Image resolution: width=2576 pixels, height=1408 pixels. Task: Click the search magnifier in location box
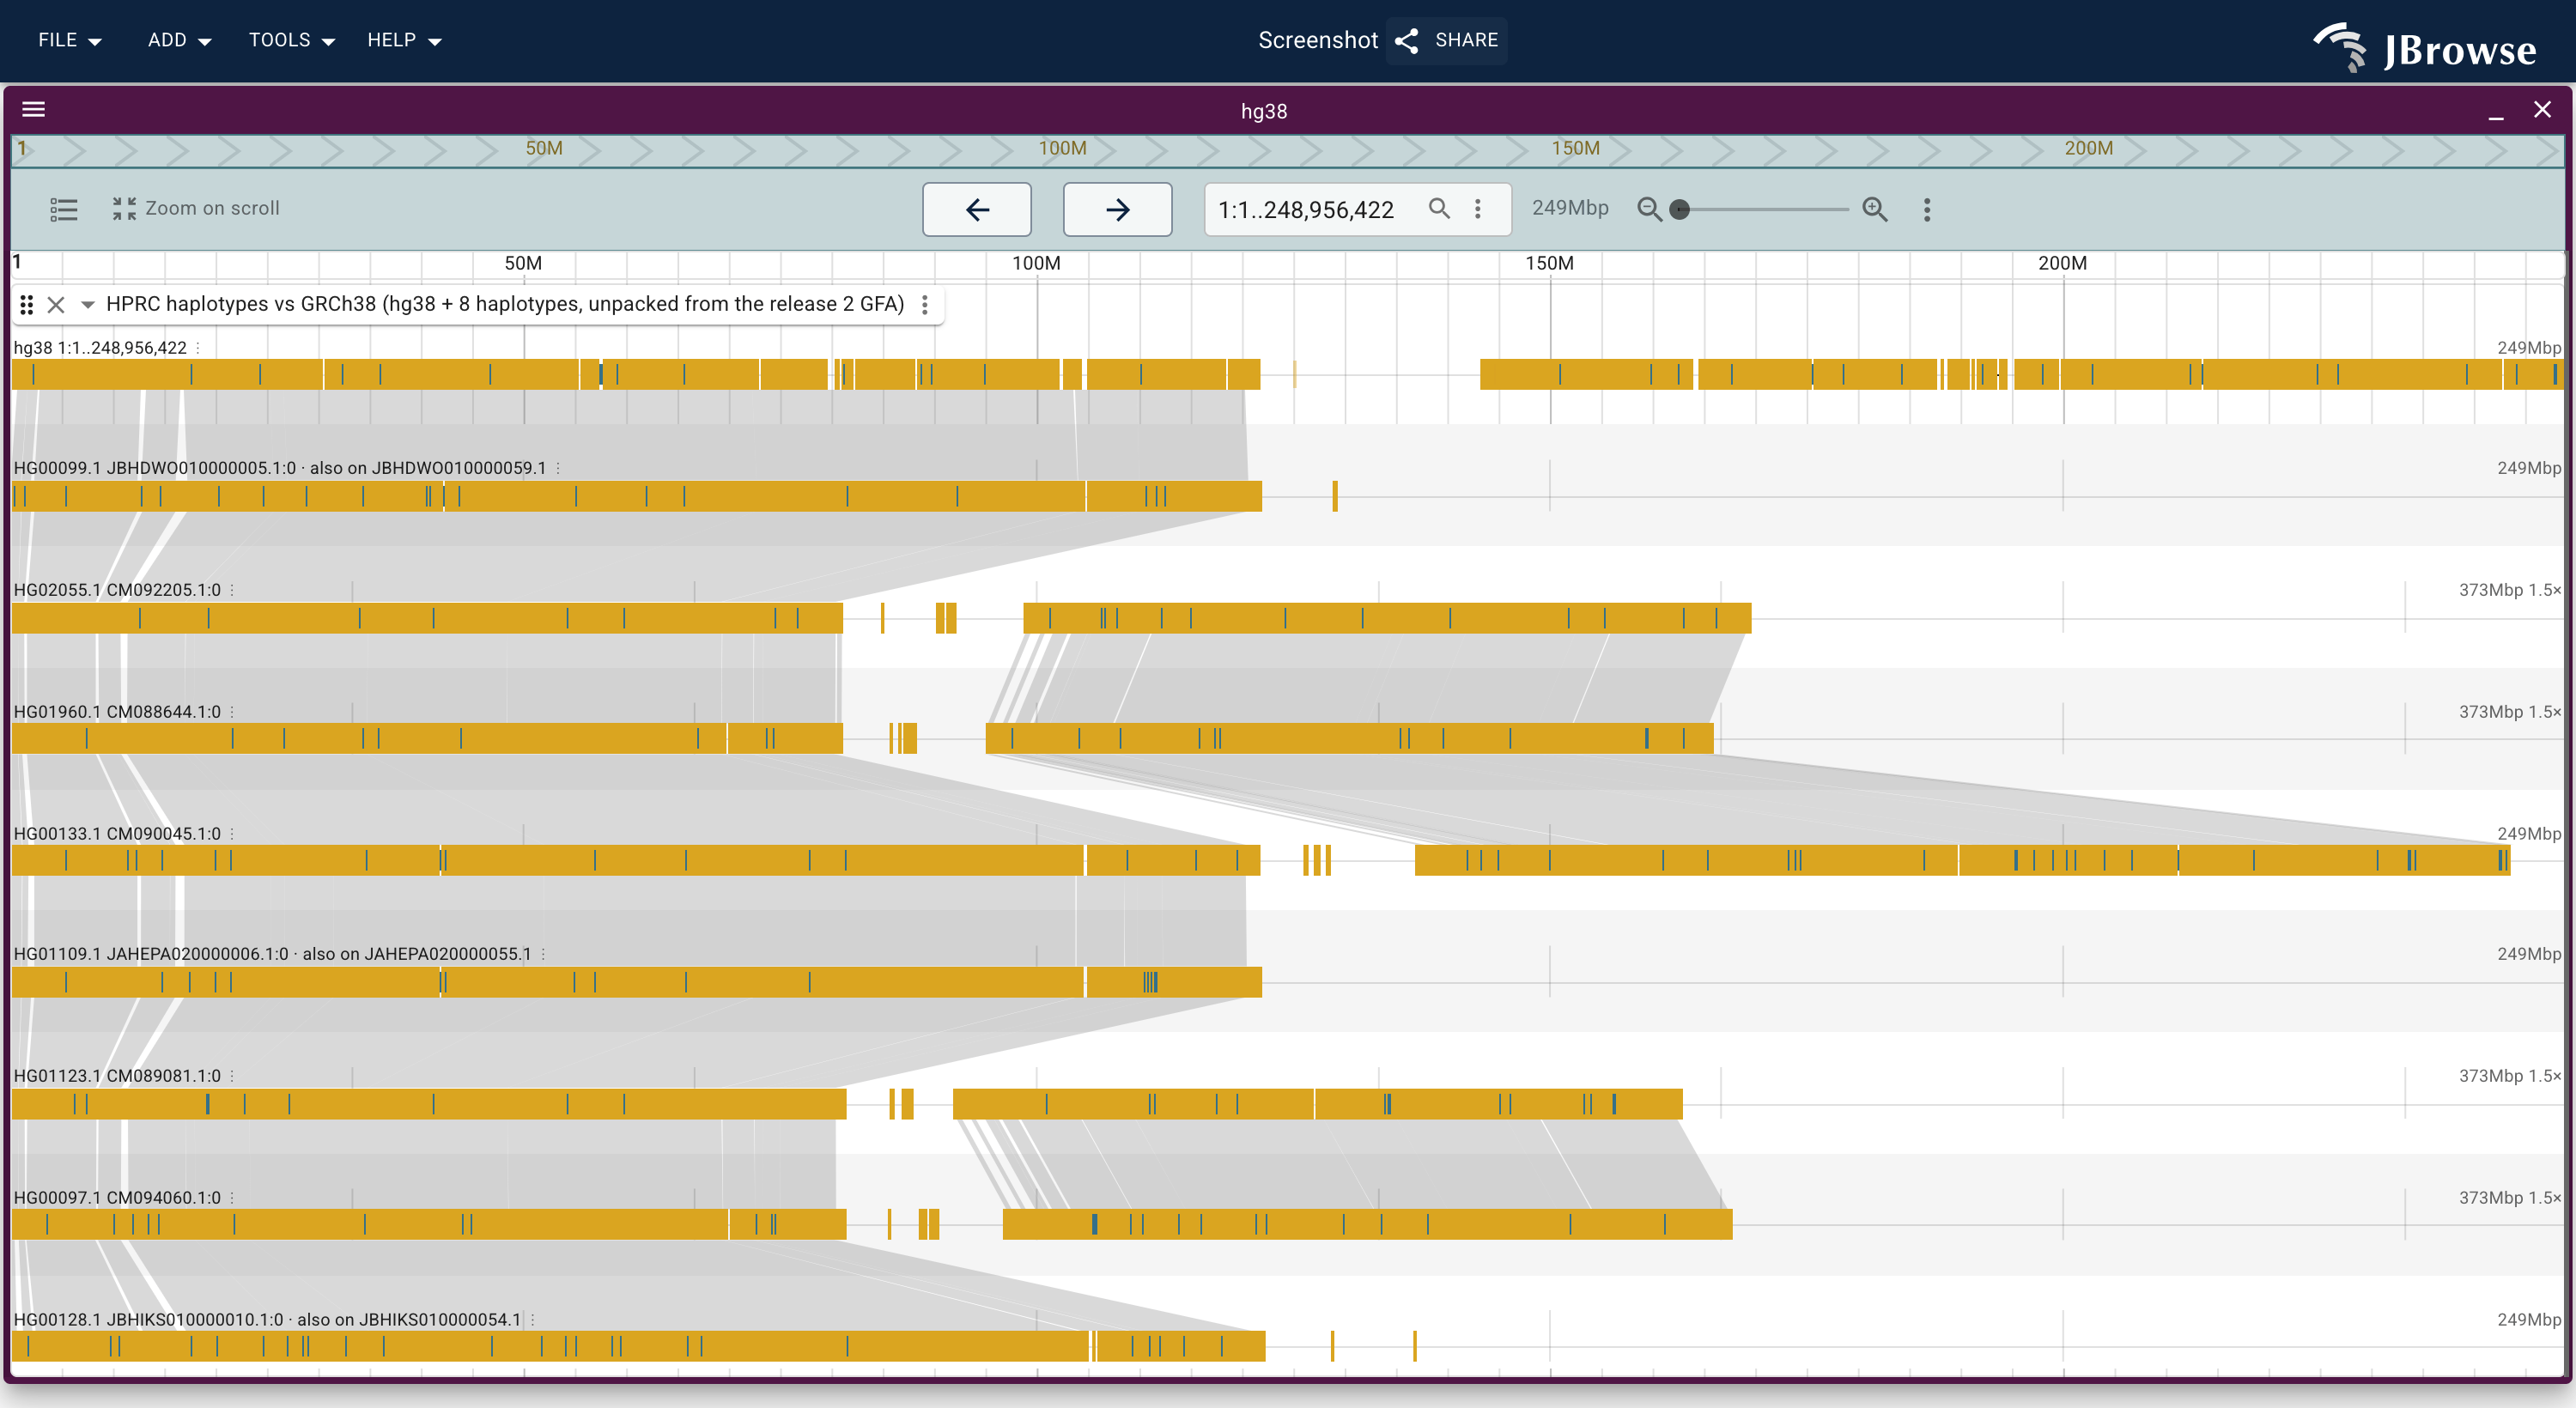tap(1439, 208)
